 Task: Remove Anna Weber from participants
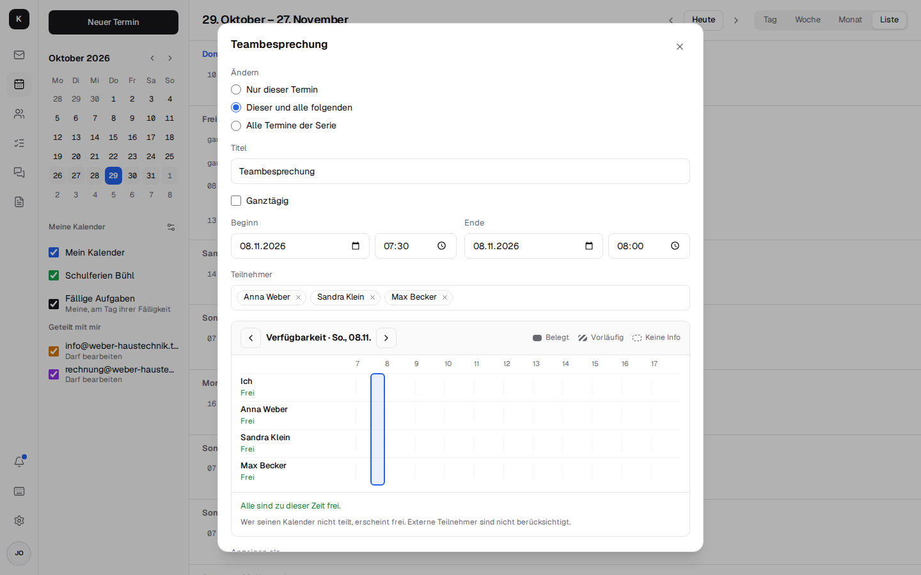click(x=298, y=298)
